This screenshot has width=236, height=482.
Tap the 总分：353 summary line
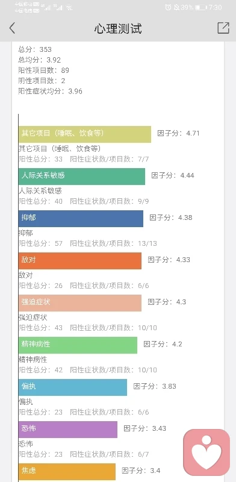tap(35, 49)
